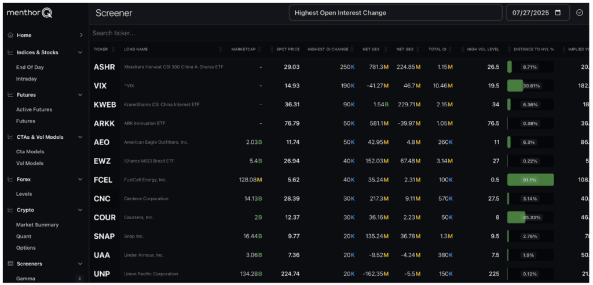Collapse the Crypto section chevron

coord(80,210)
